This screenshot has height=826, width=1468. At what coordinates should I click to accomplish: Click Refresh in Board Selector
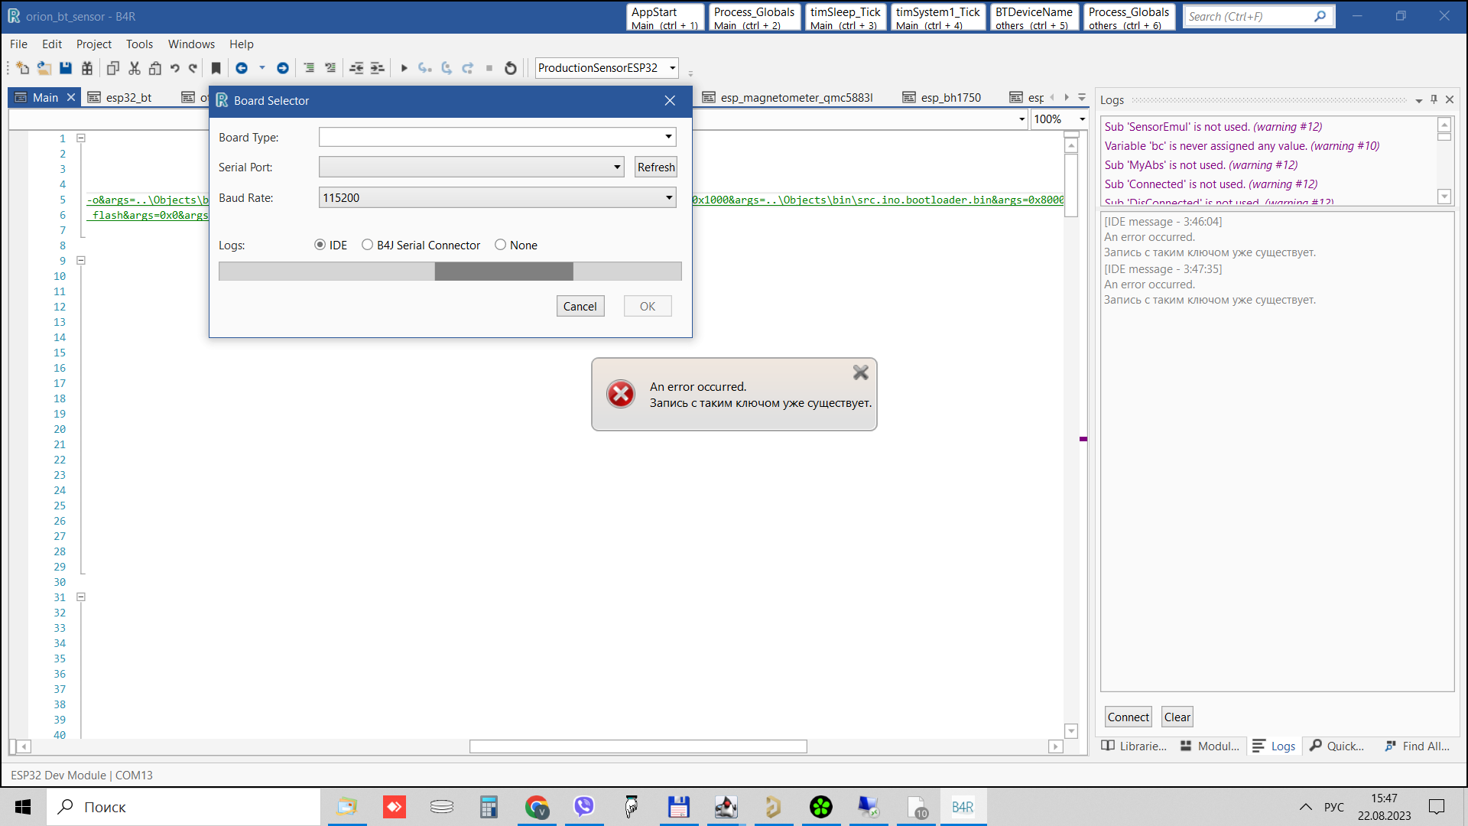click(x=656, y=167)
